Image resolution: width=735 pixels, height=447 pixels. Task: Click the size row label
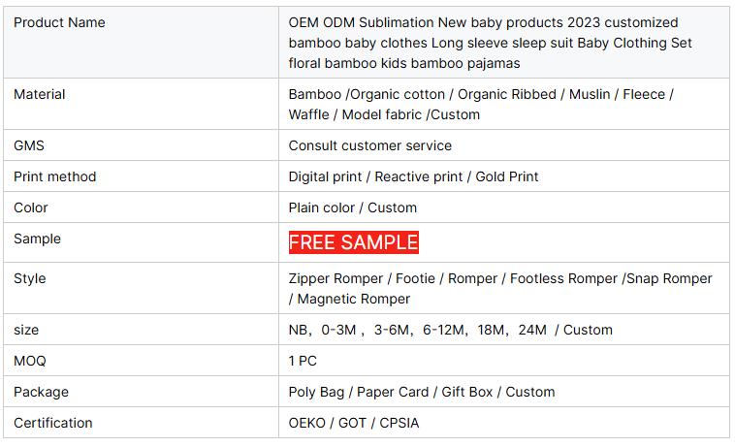(x=26, y=330)
